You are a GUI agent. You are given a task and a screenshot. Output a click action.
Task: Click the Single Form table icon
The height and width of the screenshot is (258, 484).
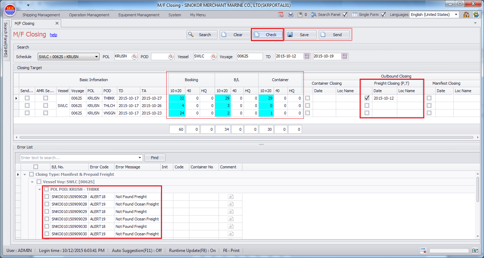click(x=355, y=15)
